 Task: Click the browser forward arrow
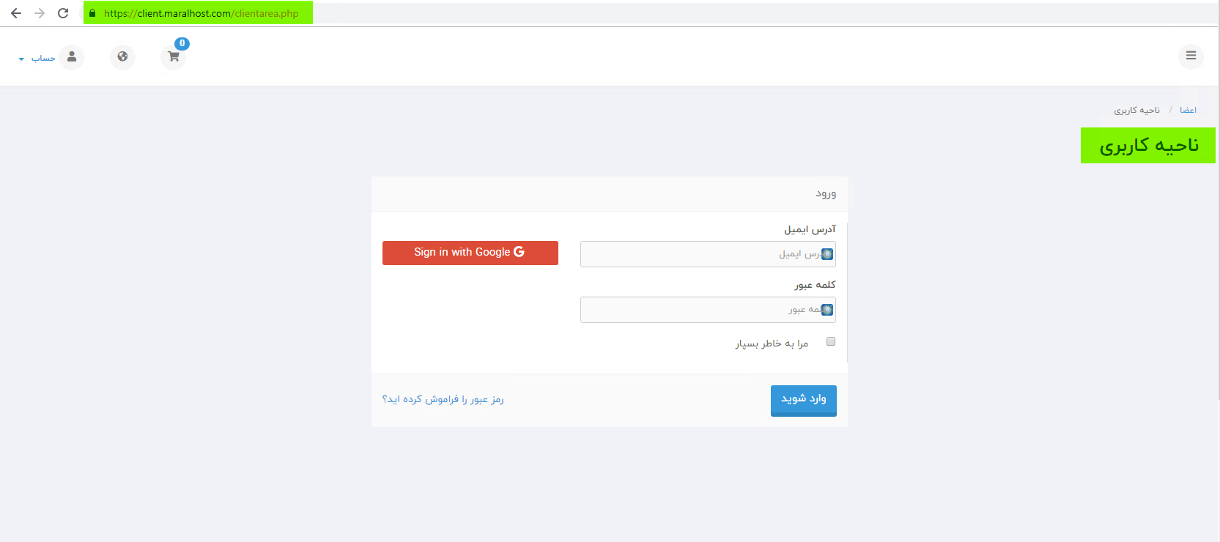pyautogui.click(x=40, y=13)
